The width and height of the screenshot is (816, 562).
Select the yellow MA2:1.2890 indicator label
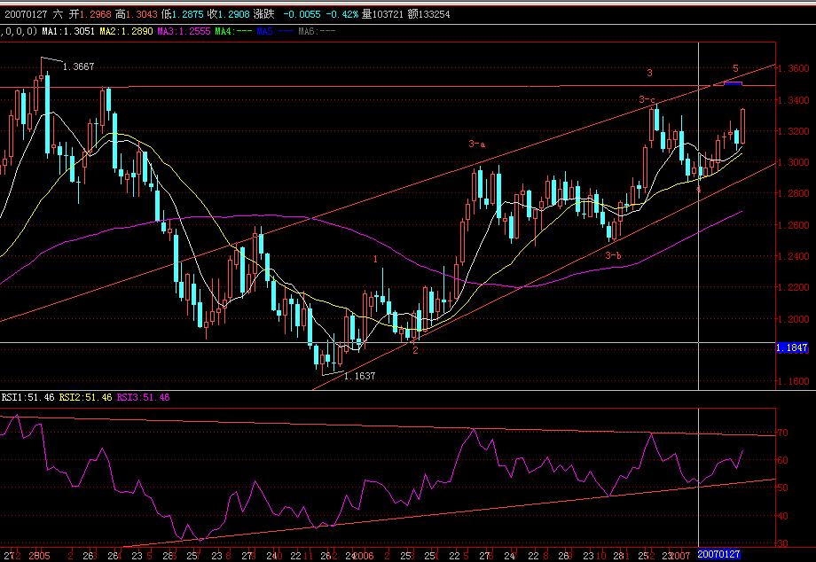pos(127,31)
